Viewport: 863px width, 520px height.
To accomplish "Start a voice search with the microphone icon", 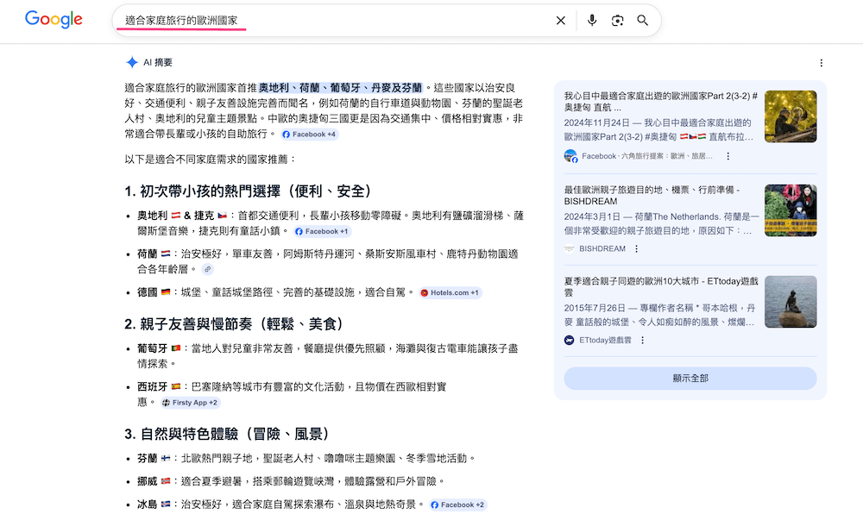I will click(x=591, y=20).
